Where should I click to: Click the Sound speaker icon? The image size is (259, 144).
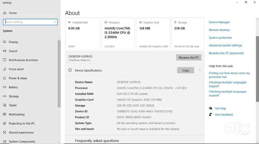(x=4, y=51)
